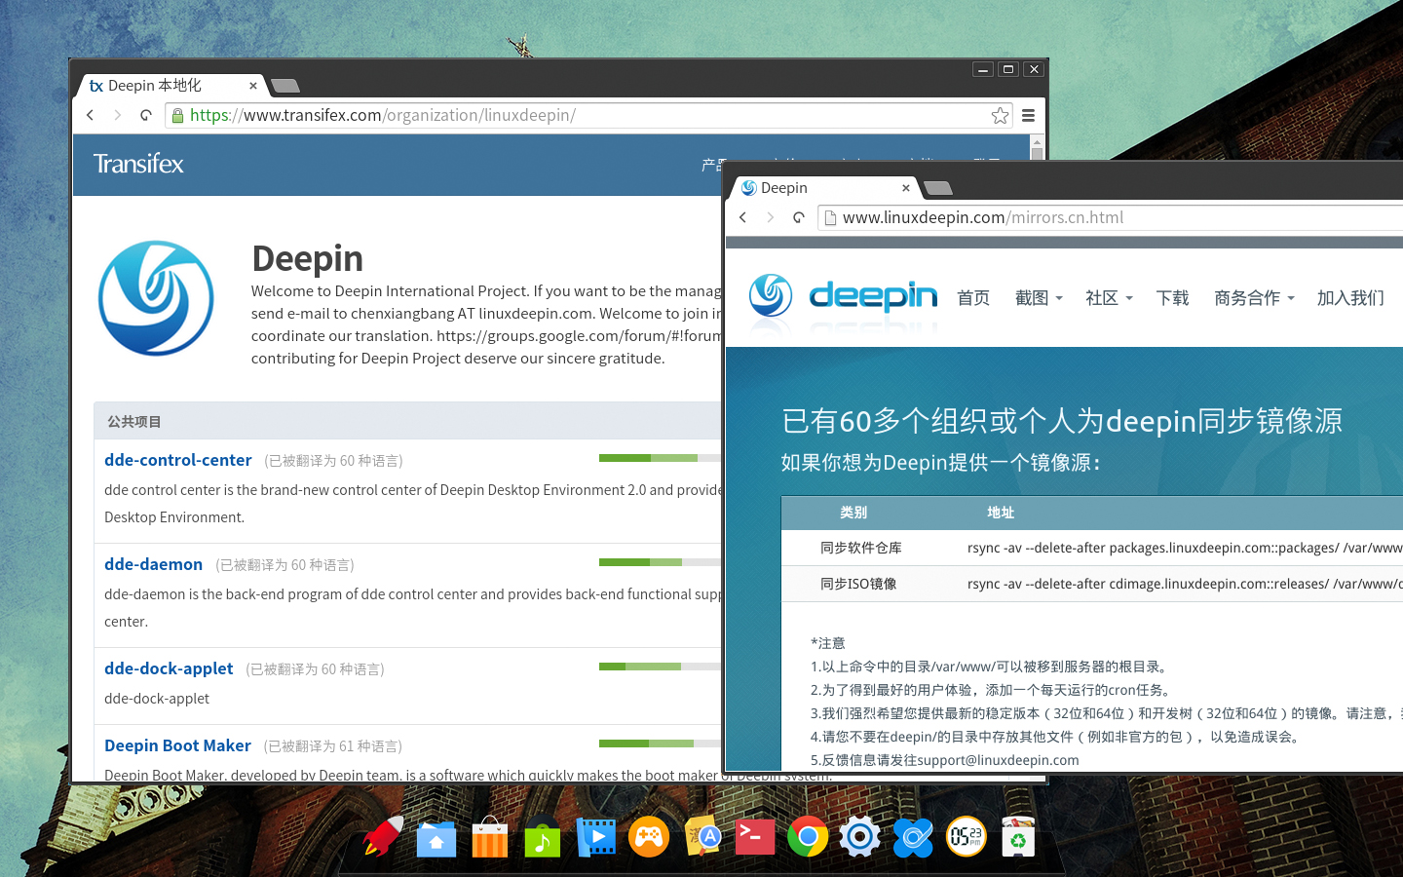This screenshot has width=1403, height=877.
Task: Click the 地址 column header
Action: [x=1001, y=513]
